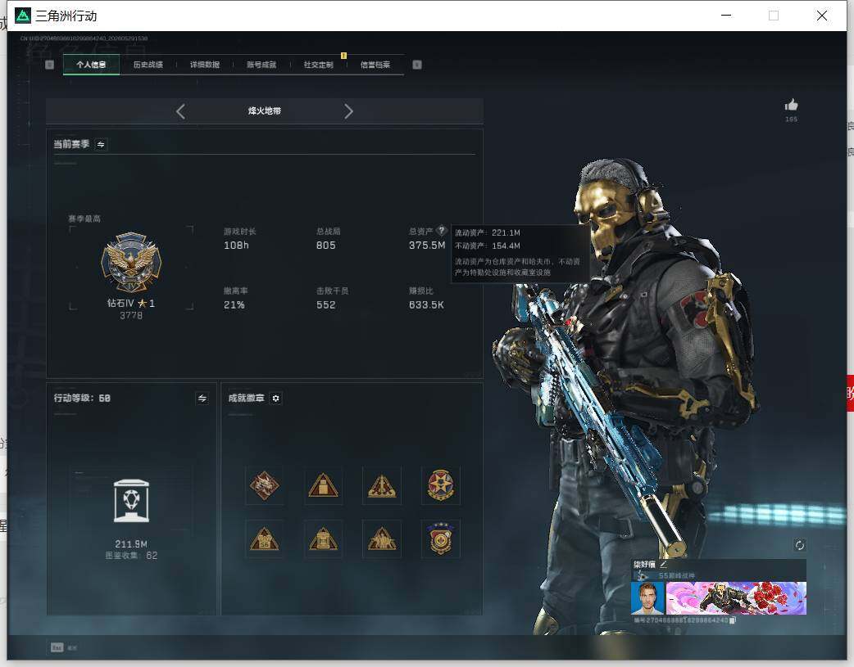Click the 总战局 value 805
Viewport: 854px width, 667px height.
click(325, 246)
